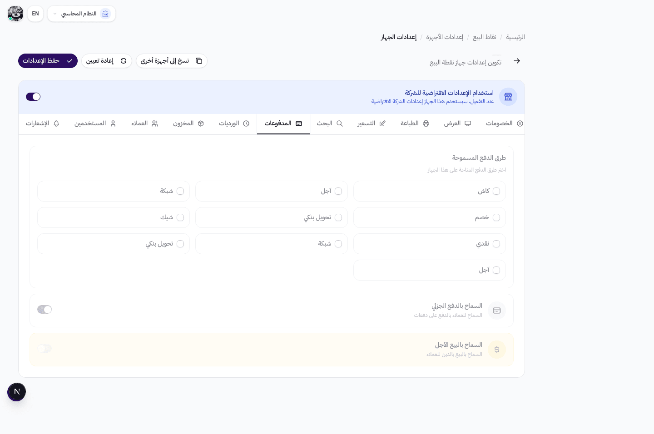Viewport: 654px width, 434px height.
Task: Click the حفظ الإعدادات button
Action: point(48,60)
